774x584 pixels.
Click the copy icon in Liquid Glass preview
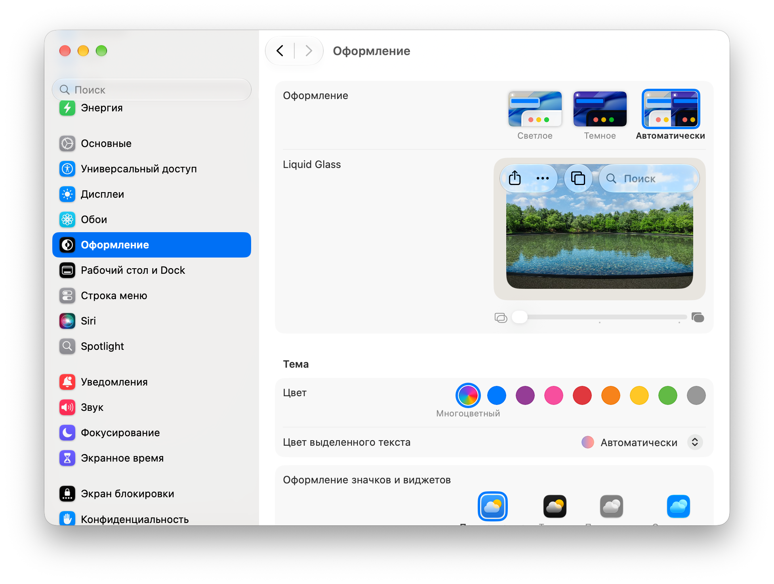(578, 178)
